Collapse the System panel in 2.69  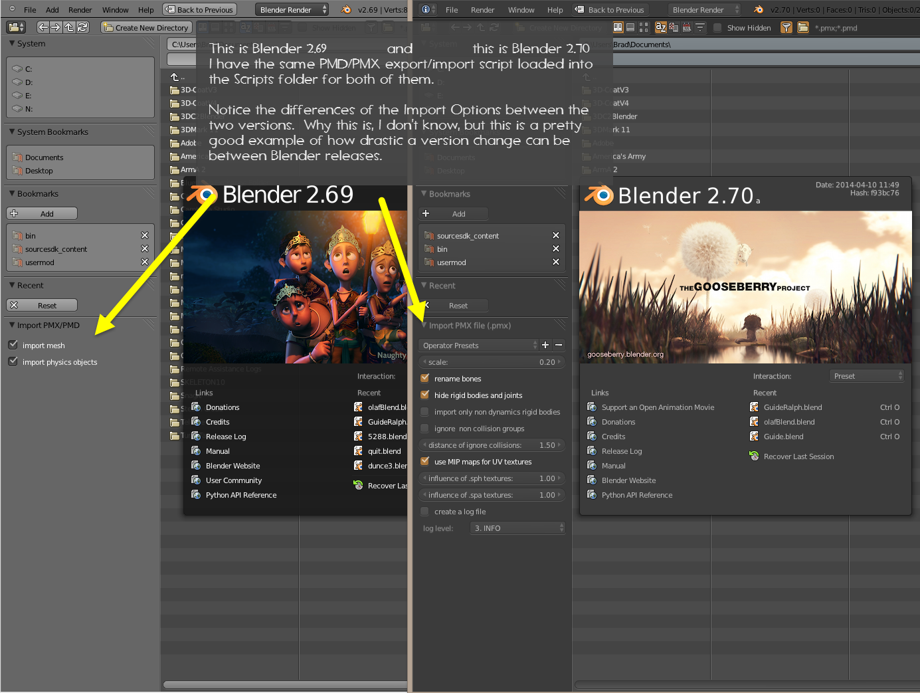(x=12, y=43)
